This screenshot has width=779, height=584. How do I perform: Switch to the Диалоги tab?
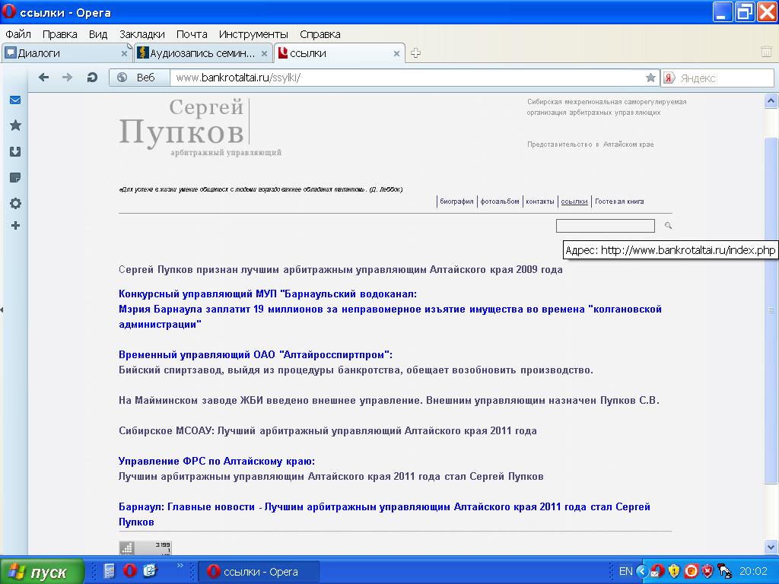(61, 53)
